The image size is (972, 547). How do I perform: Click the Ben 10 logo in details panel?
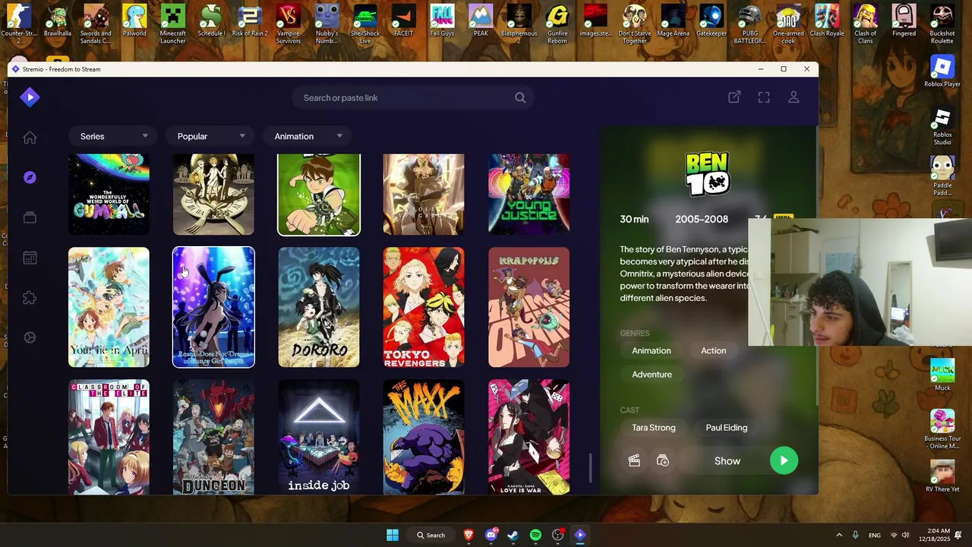pos(708,174)
